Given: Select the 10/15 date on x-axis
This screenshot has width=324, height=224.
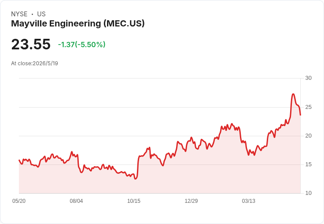Looking at the screenshot, I should [134, 201].
